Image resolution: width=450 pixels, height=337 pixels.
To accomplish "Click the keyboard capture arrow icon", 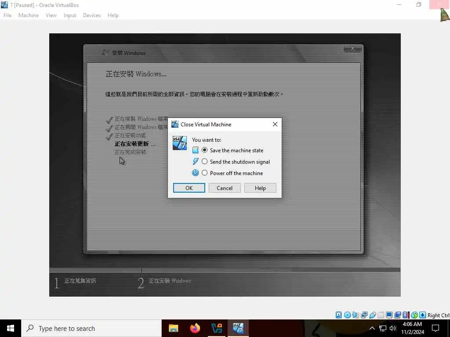I will pos(422,315).
